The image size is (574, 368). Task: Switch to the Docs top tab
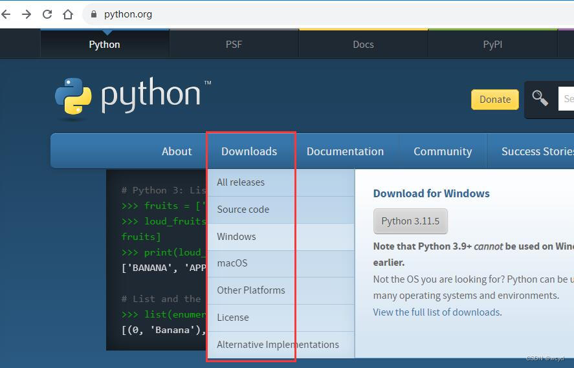point(364,44)
